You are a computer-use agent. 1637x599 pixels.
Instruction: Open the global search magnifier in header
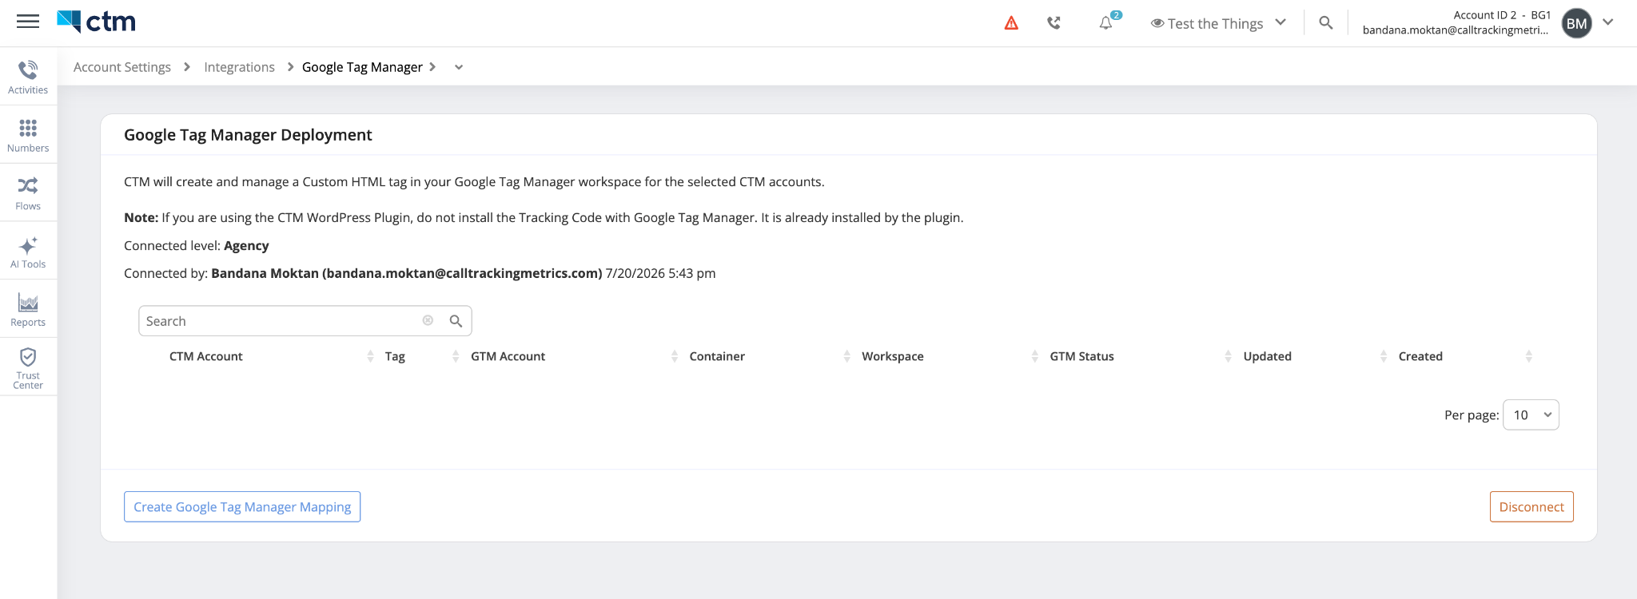coord(1326,23)
